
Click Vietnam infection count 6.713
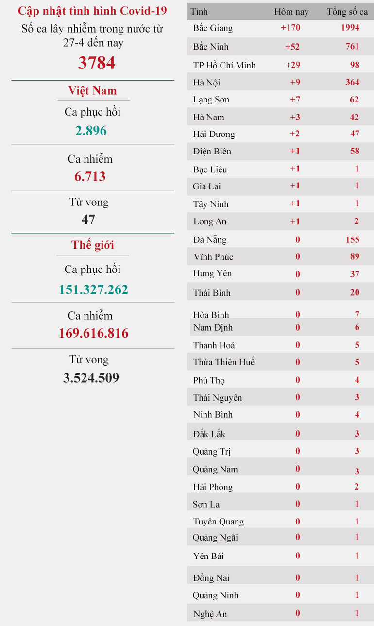click(x=90, y=176)
